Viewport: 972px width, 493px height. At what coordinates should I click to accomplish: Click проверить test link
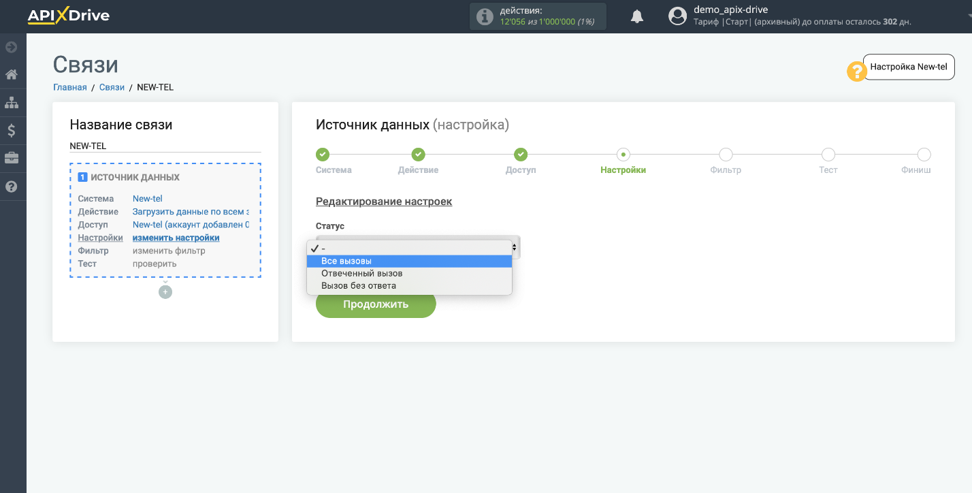click(155, 264)
